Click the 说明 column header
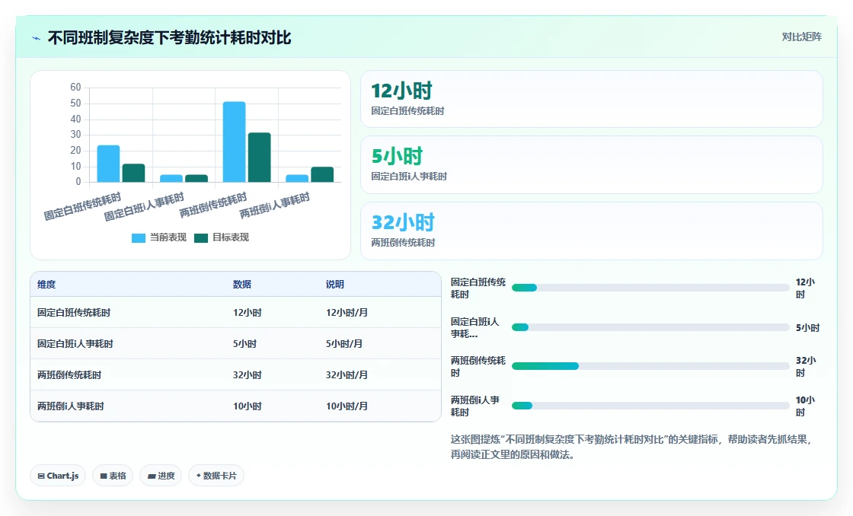This screenshot has height=516, width=853. (334, 285)
